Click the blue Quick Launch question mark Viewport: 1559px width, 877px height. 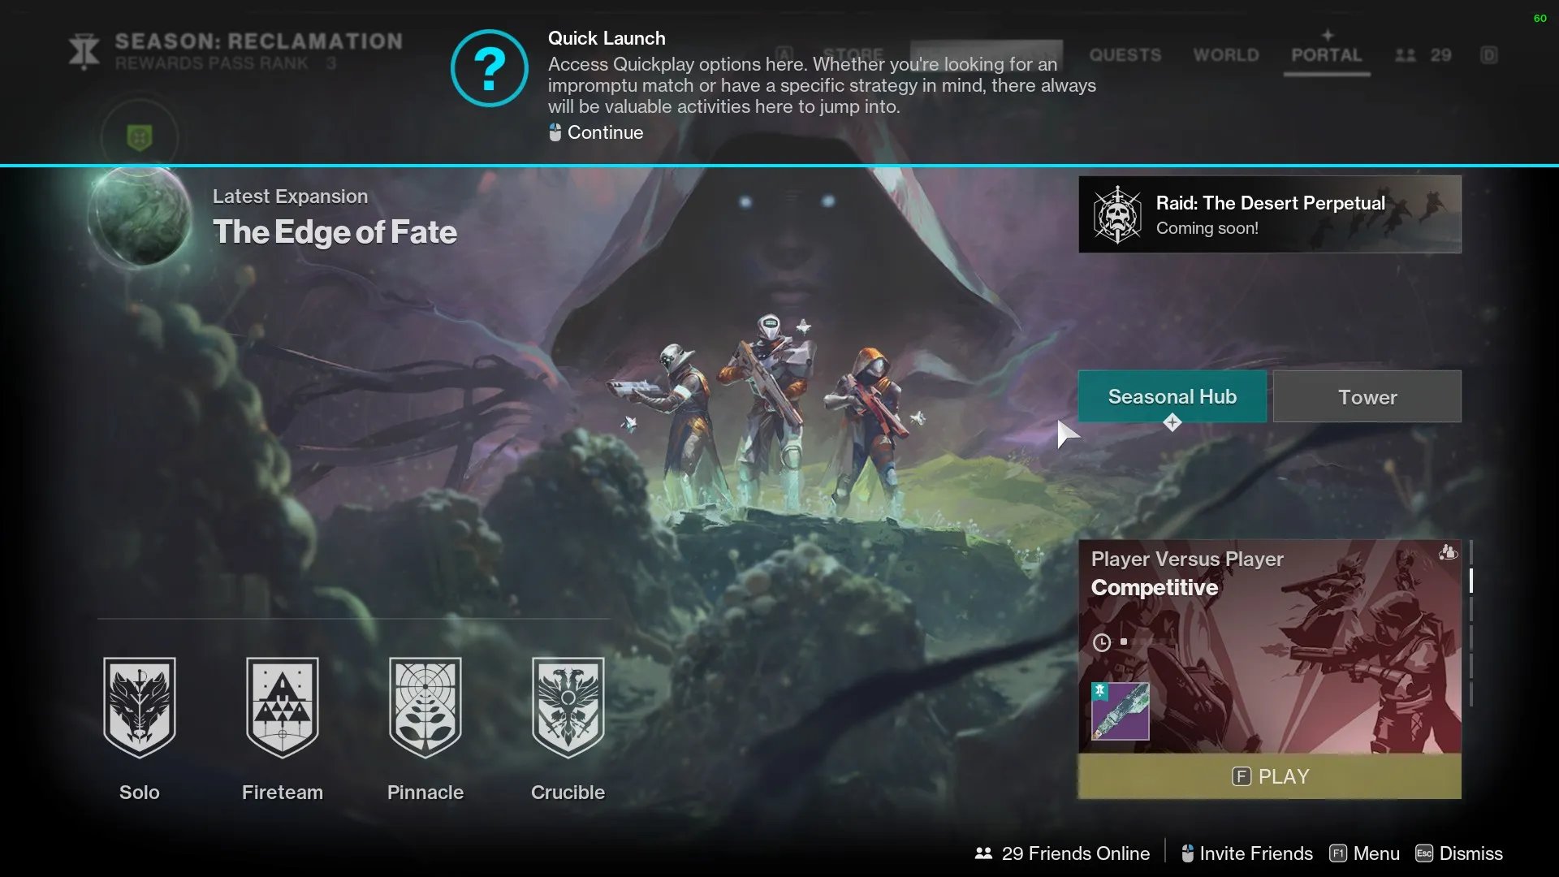[x=490, y=68]
